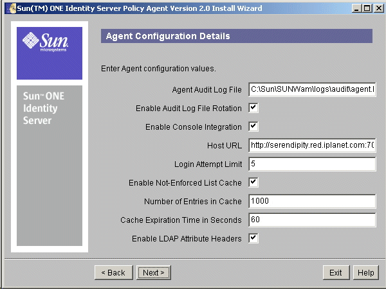This screenshot has height=289, width=386.
Task: Edit Number of Entries in Cache field
Action: pos(312,201)
